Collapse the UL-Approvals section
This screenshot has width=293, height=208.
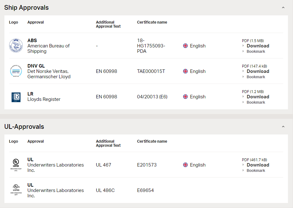click(x=283, y=127)
